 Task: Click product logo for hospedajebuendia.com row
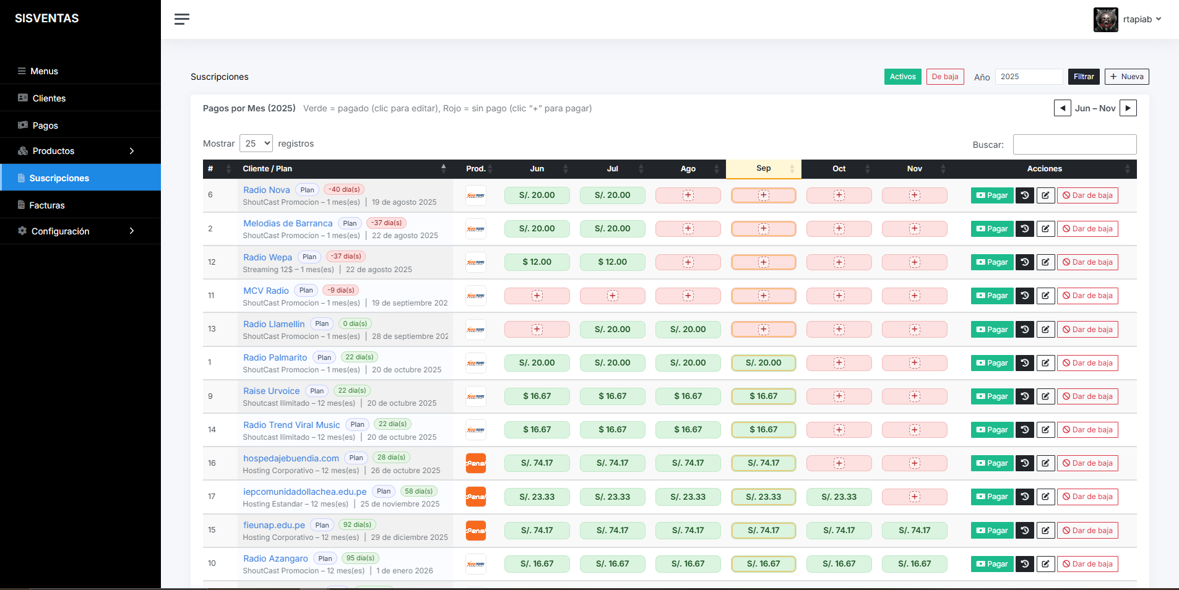tap(475, 463)
